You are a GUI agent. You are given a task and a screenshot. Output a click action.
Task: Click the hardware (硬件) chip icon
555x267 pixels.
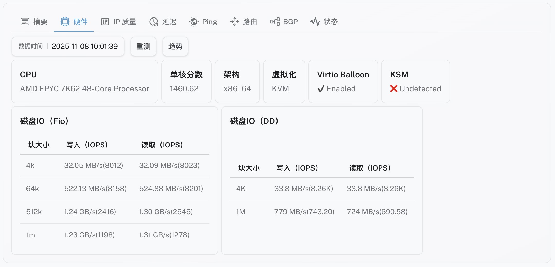click(65, 22)
